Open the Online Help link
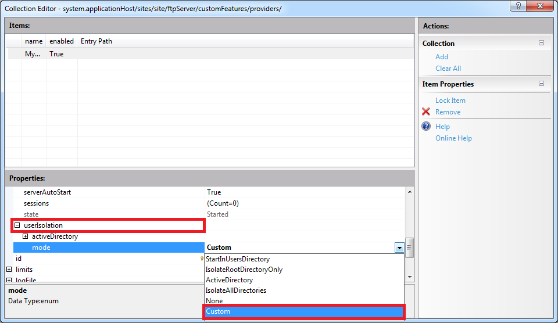Viewport: 558px width, 323px height. tap(453, 138)
